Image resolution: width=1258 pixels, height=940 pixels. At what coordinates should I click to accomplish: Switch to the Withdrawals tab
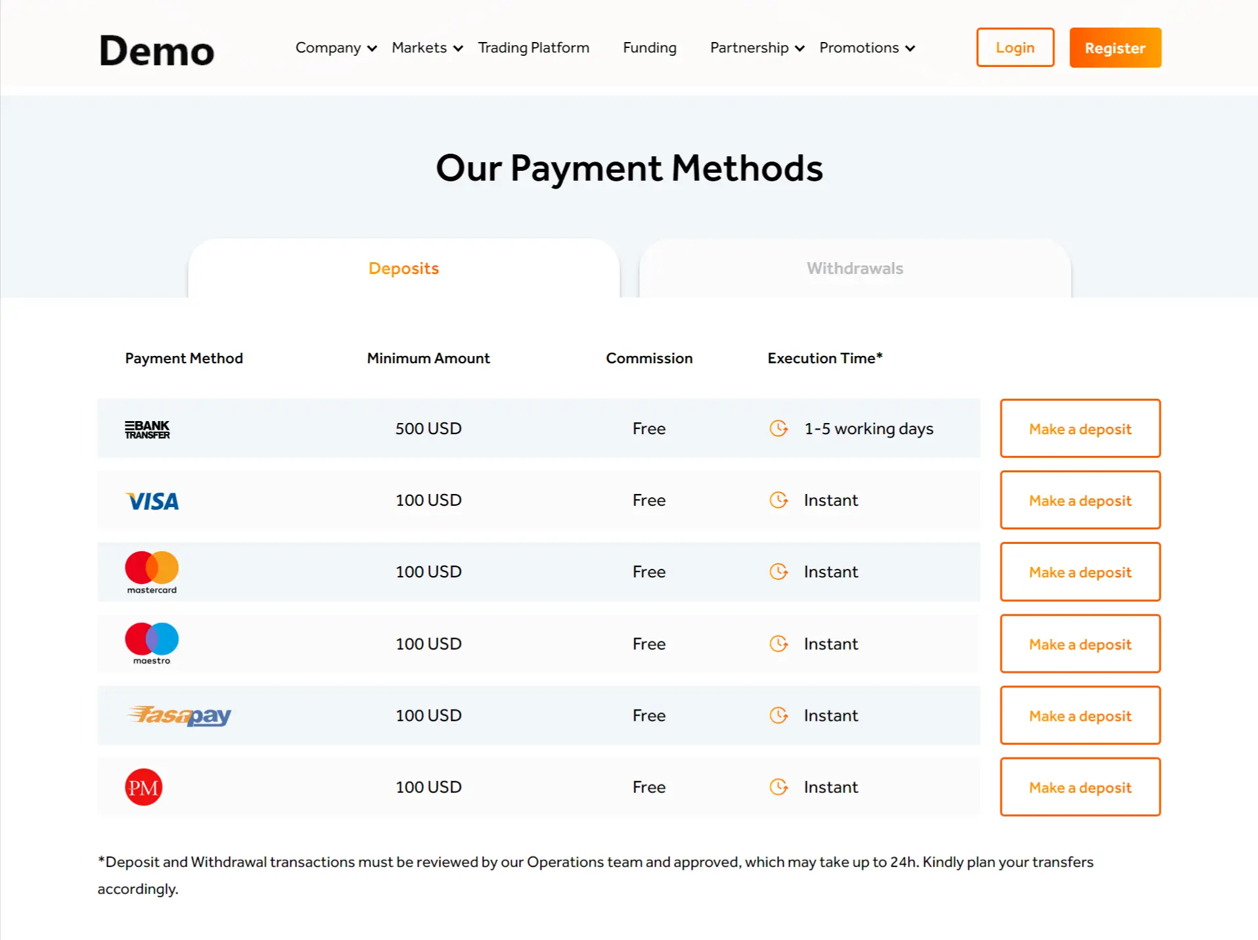point(855,268)
